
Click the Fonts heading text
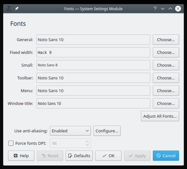click(18, 24)
